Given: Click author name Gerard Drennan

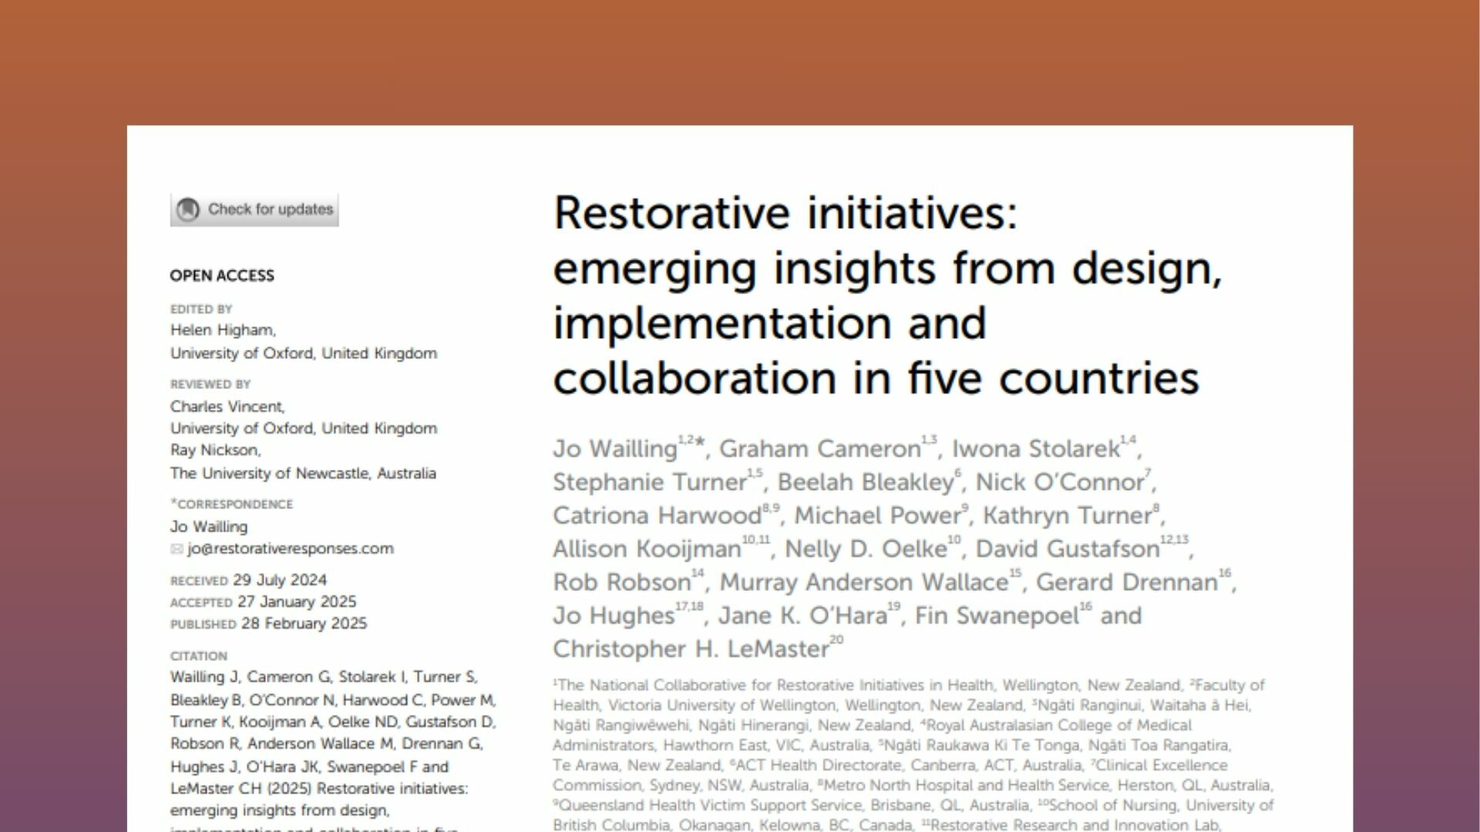Looking at the screenshot, I should tap(1127, 582).
